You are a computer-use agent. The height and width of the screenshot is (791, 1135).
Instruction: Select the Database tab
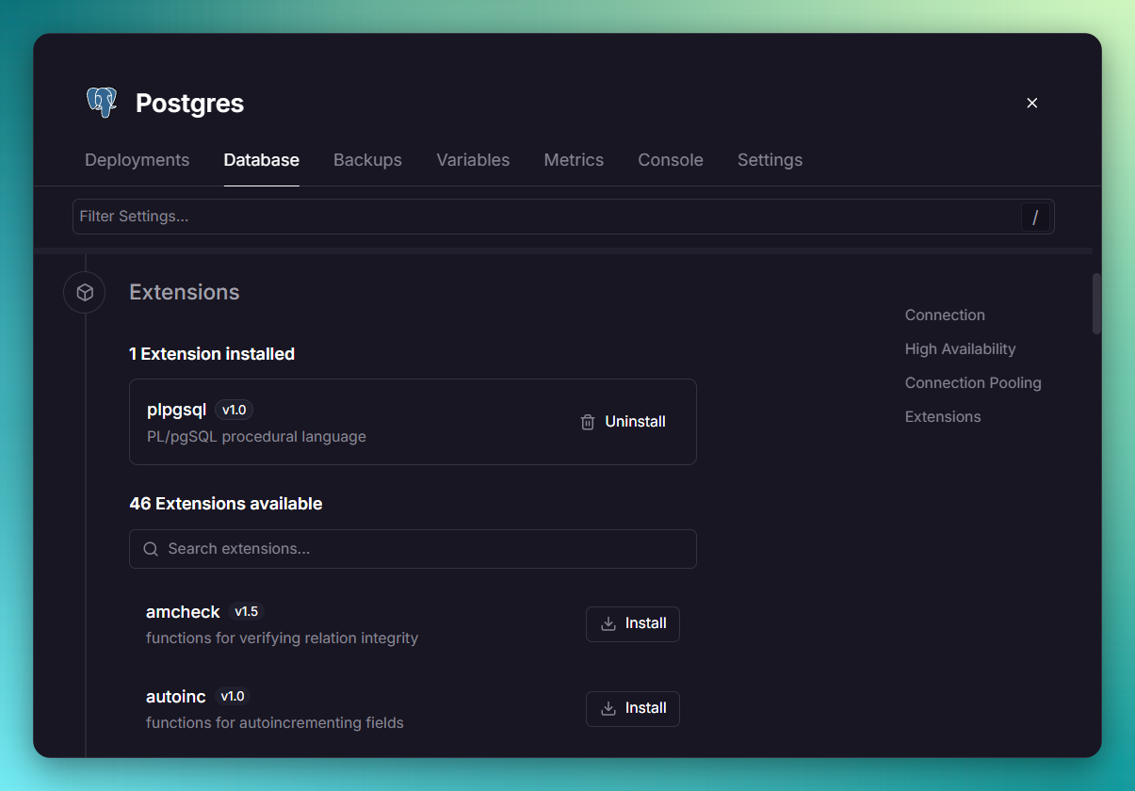coord(262,160)
